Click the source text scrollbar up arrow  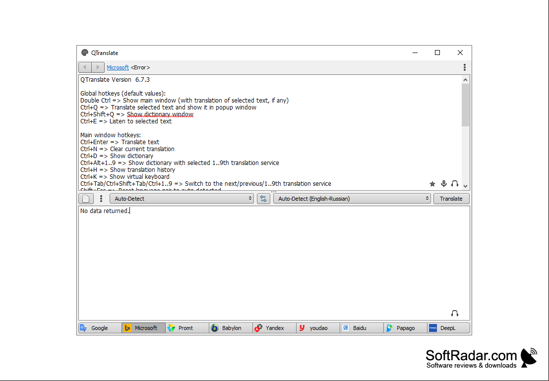465,80
